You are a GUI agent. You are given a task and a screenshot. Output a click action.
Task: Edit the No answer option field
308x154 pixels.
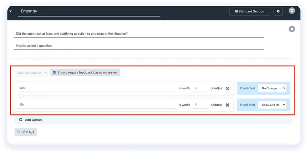pos(97,105)
